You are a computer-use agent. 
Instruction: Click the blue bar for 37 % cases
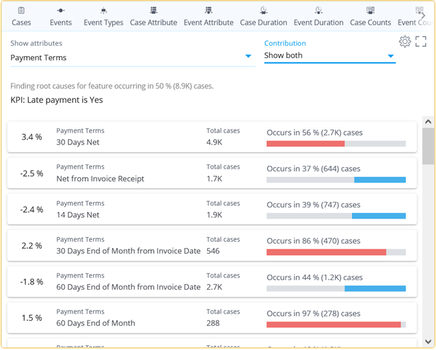pyautogui.click(x=380, y=180)
